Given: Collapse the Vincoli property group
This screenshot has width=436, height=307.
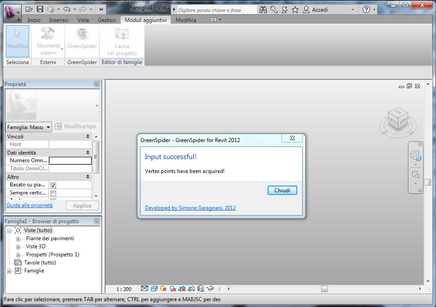Looking at the screenshot, I should [x=88, y=137].
